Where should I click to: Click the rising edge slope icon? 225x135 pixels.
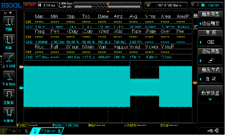tap(211, 61)
